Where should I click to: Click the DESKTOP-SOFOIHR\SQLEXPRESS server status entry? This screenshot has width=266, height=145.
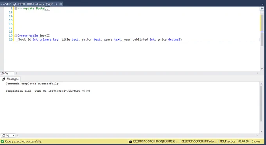click(x=156, y=141)
